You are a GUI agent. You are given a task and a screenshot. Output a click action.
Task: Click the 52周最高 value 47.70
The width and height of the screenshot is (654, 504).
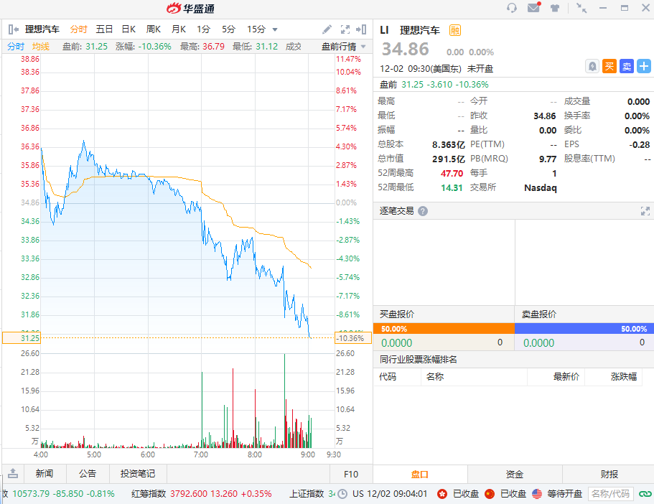[x=452, y=173]
